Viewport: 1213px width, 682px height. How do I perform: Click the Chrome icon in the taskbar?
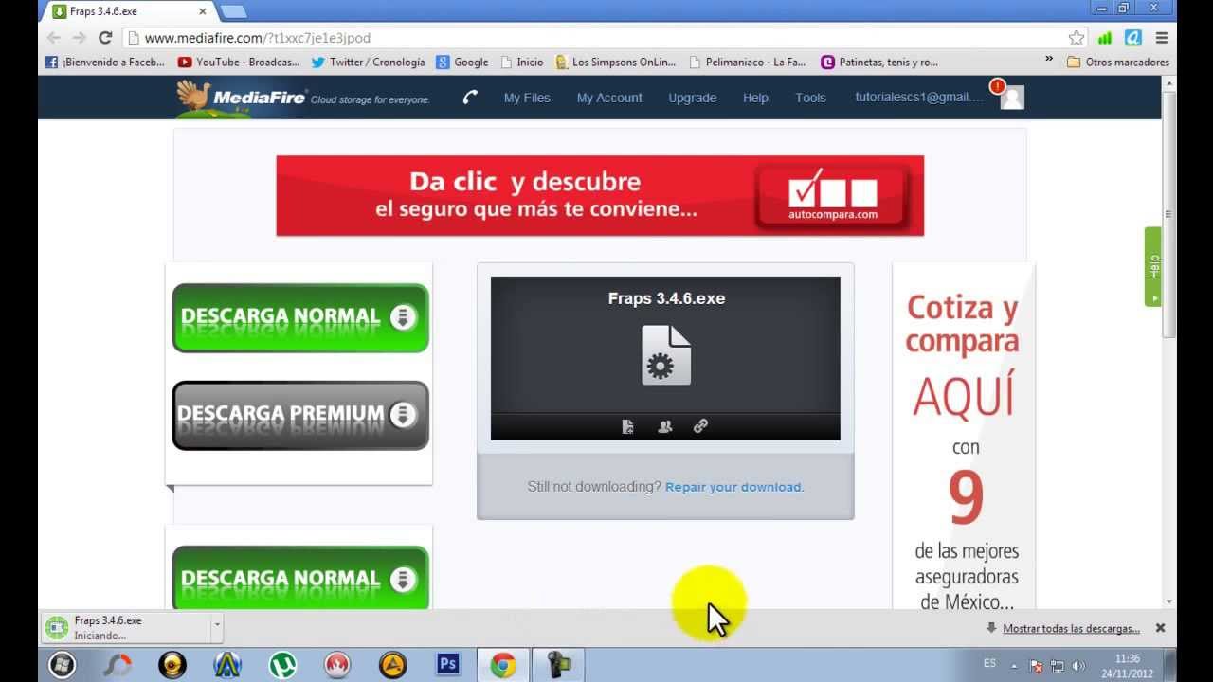[x=502, y=665]
